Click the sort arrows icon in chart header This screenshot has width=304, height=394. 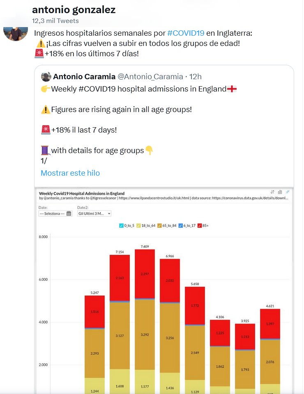pyautogui.click(x=272, y=192)
